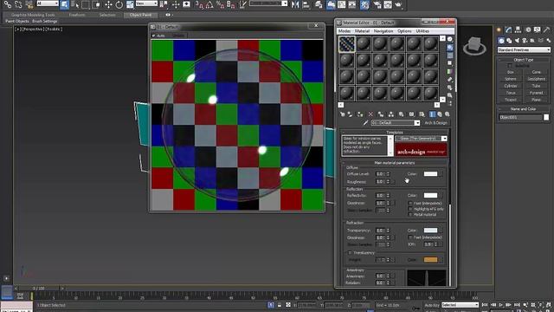
Task: Click the Reset Map/Material red X icon
Action: point(370,114)
